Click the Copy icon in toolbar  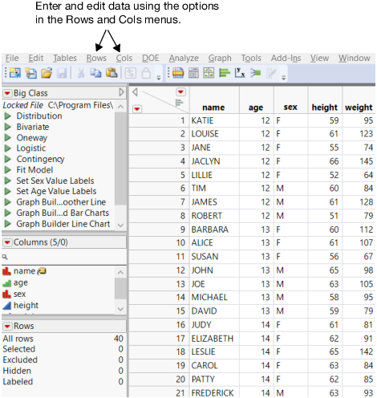click(95, 73)
